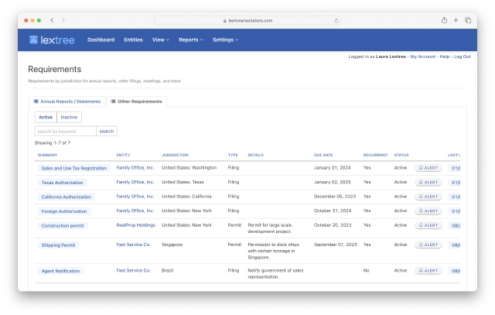495x315 pixels.
Task: Sort by the Type column header
Action: click(233, 155)
